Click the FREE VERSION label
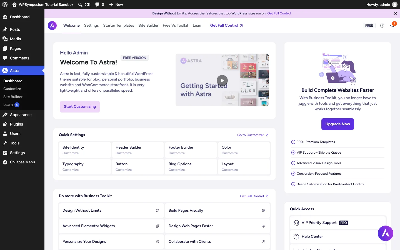The width and height of the screenshot is (400, 250). point(135,58)
